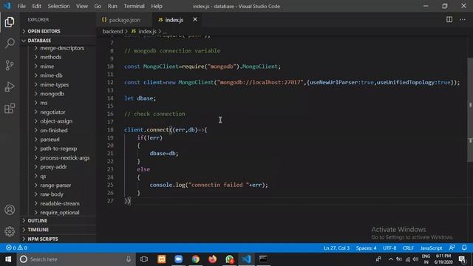Open the Run menu
The height and width of the screenshot is (266, 473).
coord(112,6)
